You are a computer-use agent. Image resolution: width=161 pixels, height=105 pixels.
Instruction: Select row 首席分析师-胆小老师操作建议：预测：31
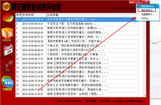click(77, 37)
